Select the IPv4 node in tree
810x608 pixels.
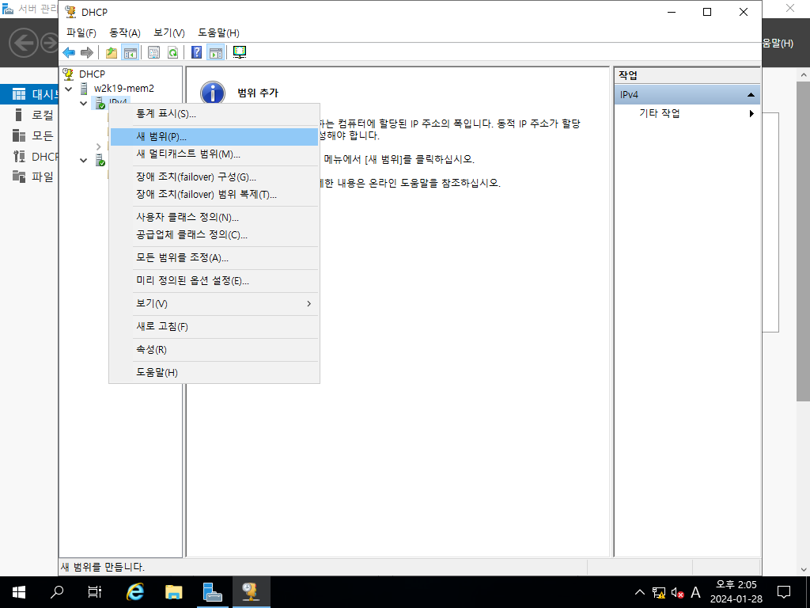pyautogui.click(x=119, y=102)
